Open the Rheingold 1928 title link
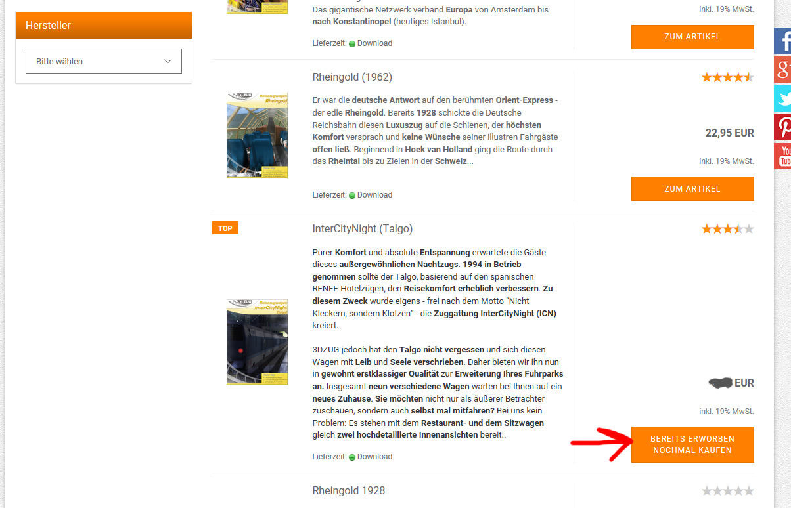 tap(349, 491)
